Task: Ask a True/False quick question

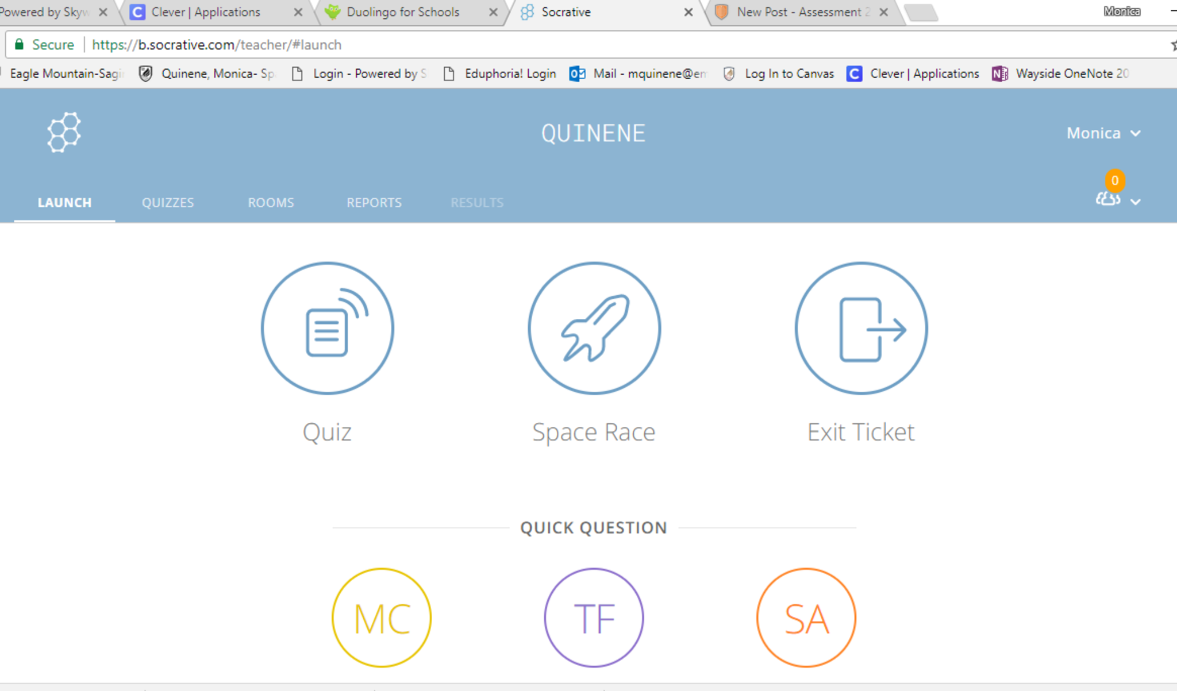Action: [594, 617]
